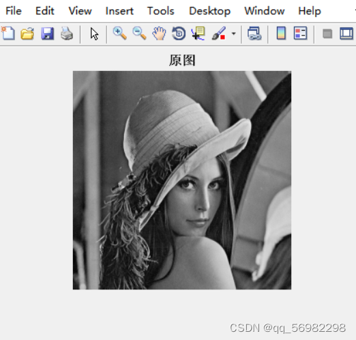
Task: Expand the brush color dropdown arrow
Action: pos(233,33)
